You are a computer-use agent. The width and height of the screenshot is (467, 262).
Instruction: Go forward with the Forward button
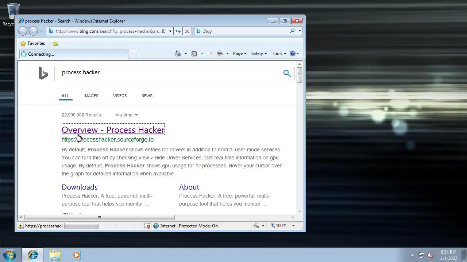point(33,31)
